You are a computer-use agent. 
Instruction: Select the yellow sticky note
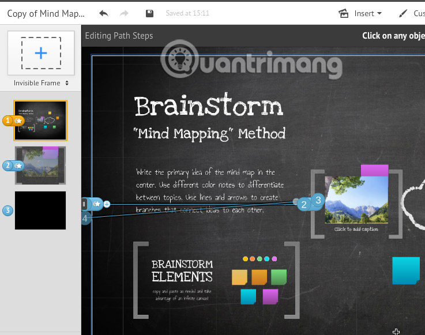pyautogui.click(x=239, y=277)
